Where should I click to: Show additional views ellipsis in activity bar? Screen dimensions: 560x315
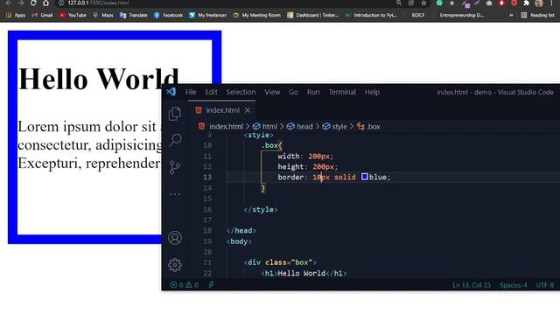click(175, 194)
